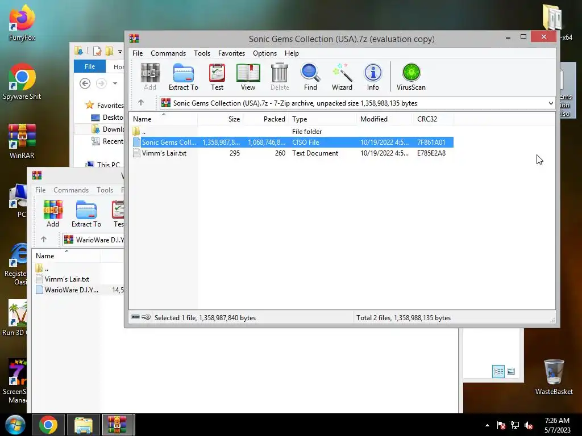Open WasteBasket recycle bin icon

coord(554,377)
